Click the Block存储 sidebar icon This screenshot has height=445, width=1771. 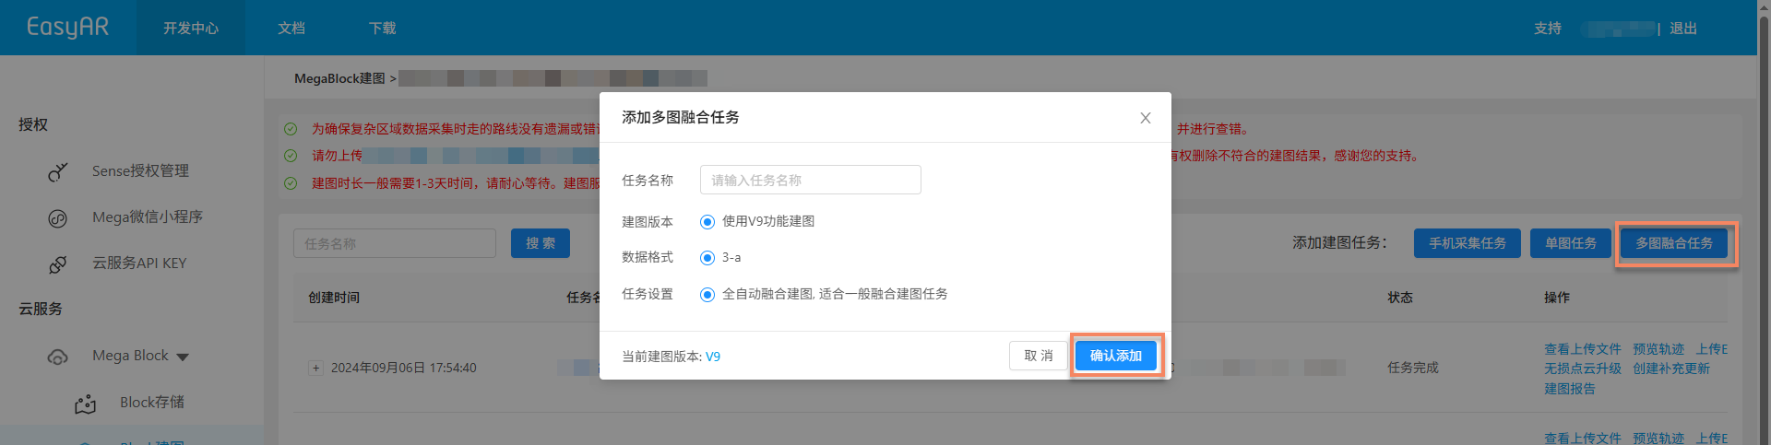coord(85,404)
